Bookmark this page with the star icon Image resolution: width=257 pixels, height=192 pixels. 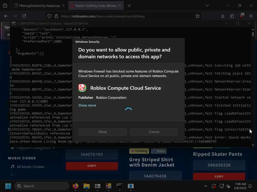197,16
